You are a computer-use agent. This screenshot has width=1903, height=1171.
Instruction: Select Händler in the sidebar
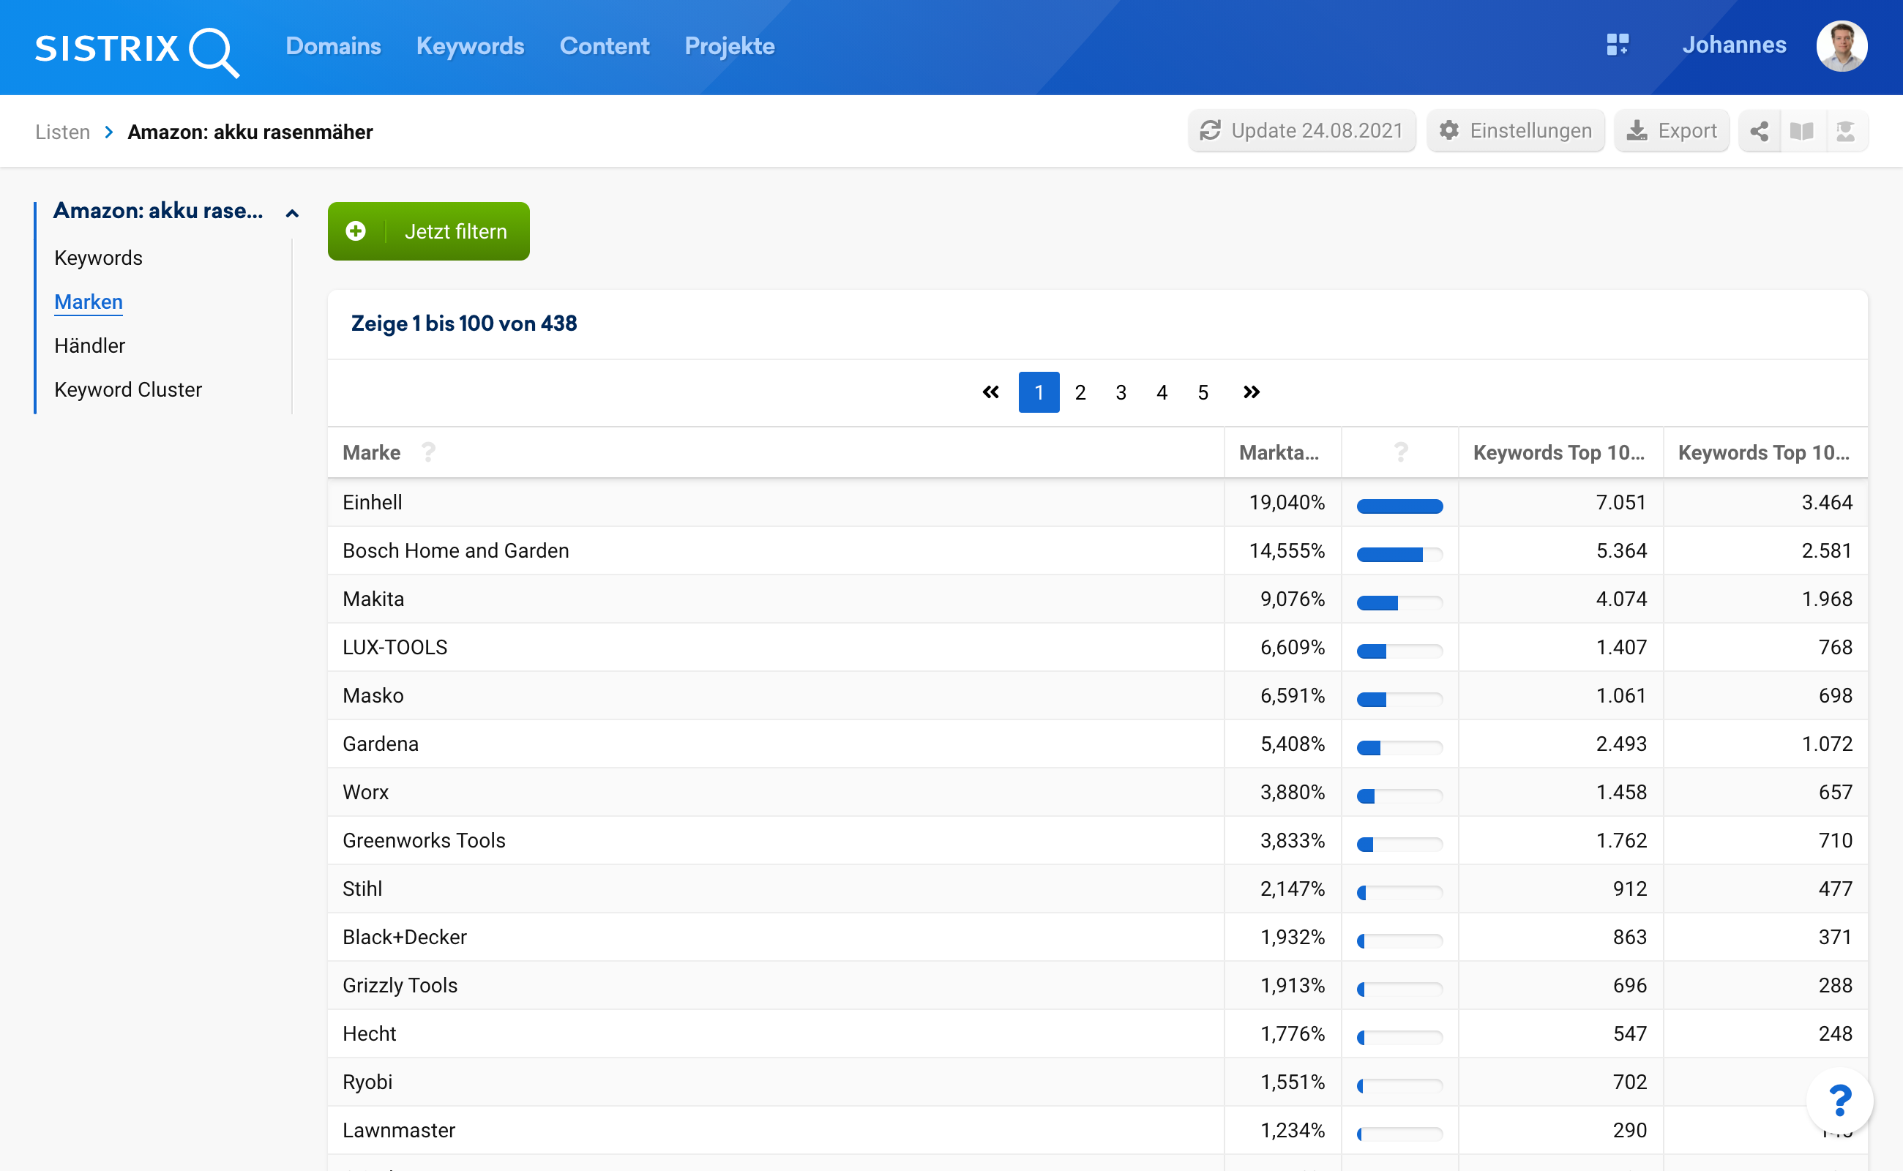coord(90,345)
